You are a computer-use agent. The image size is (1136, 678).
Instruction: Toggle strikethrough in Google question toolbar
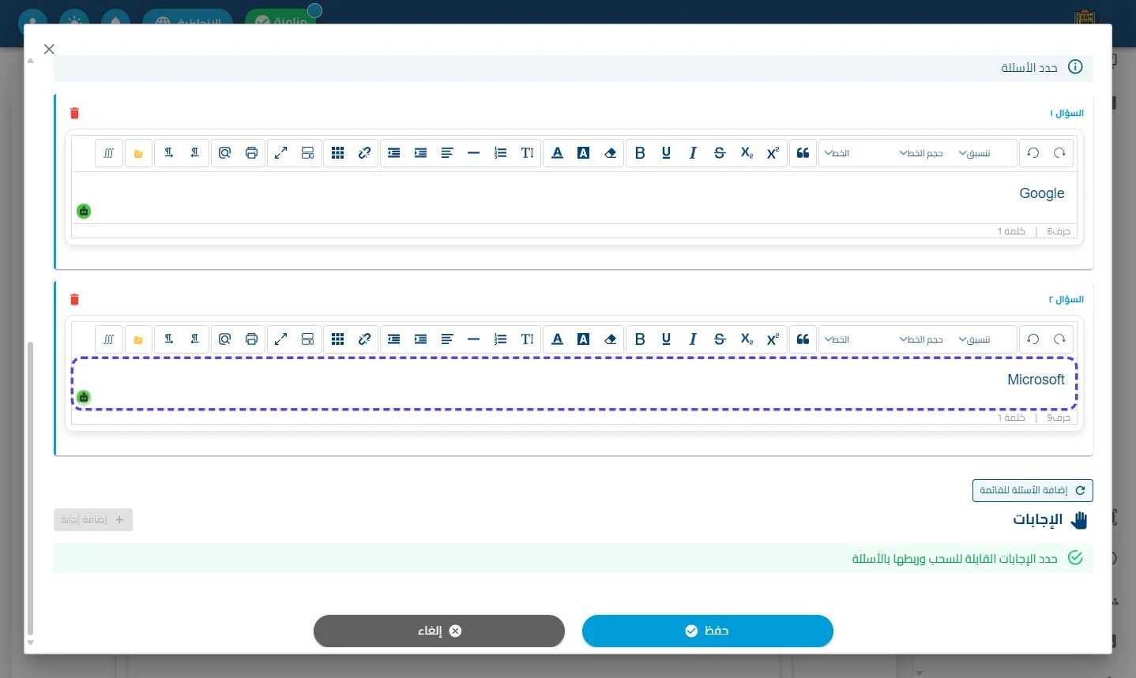tap(720, 153)
